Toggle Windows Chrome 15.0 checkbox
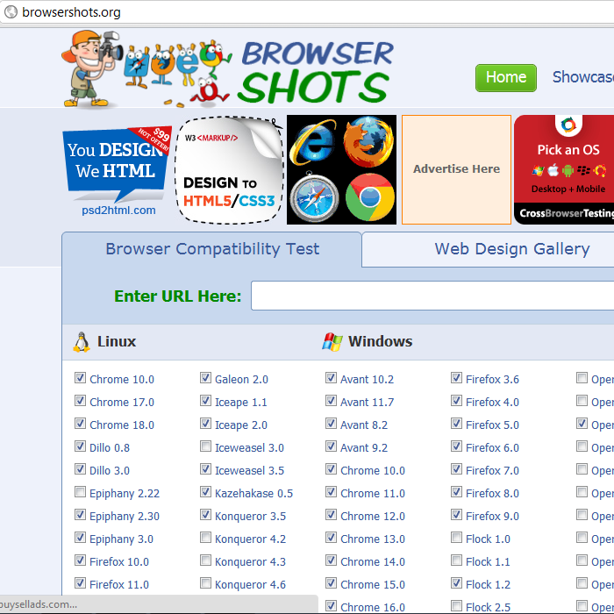 point(331,582)
